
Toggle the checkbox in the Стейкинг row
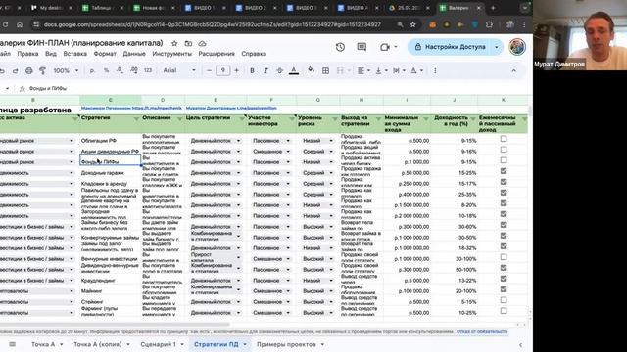pyautogui.click(x=504, y=300)
